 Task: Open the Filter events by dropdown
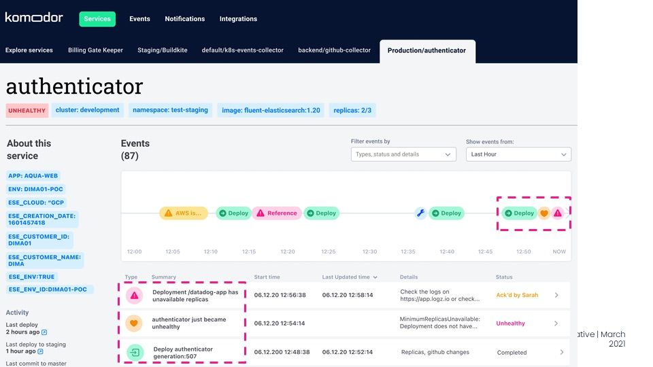coord(403,154)
